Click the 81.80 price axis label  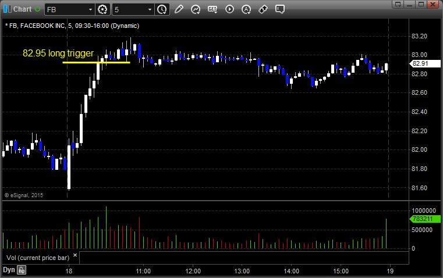[419, 169]
